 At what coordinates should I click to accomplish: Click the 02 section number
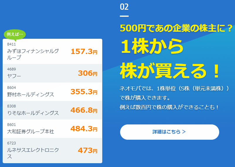tap(124, 7)
